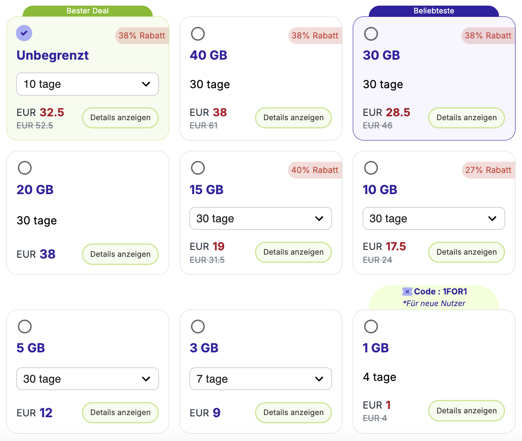Select the 3 GB plan radio button
The width and height of the screenshot is (522, 441).
(198, 326)
